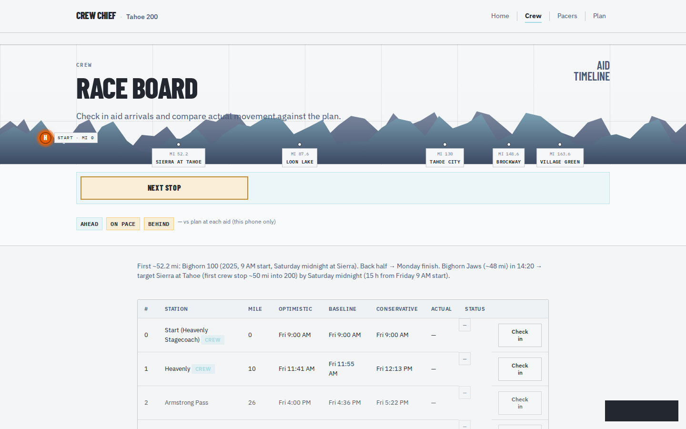Open the Home nav link
The height and width of the screenshot is (429, 686).
[x=500, y=16]
